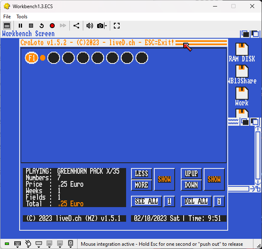
Task: Start recording with the red circle button
Action: tap(52, 26)
